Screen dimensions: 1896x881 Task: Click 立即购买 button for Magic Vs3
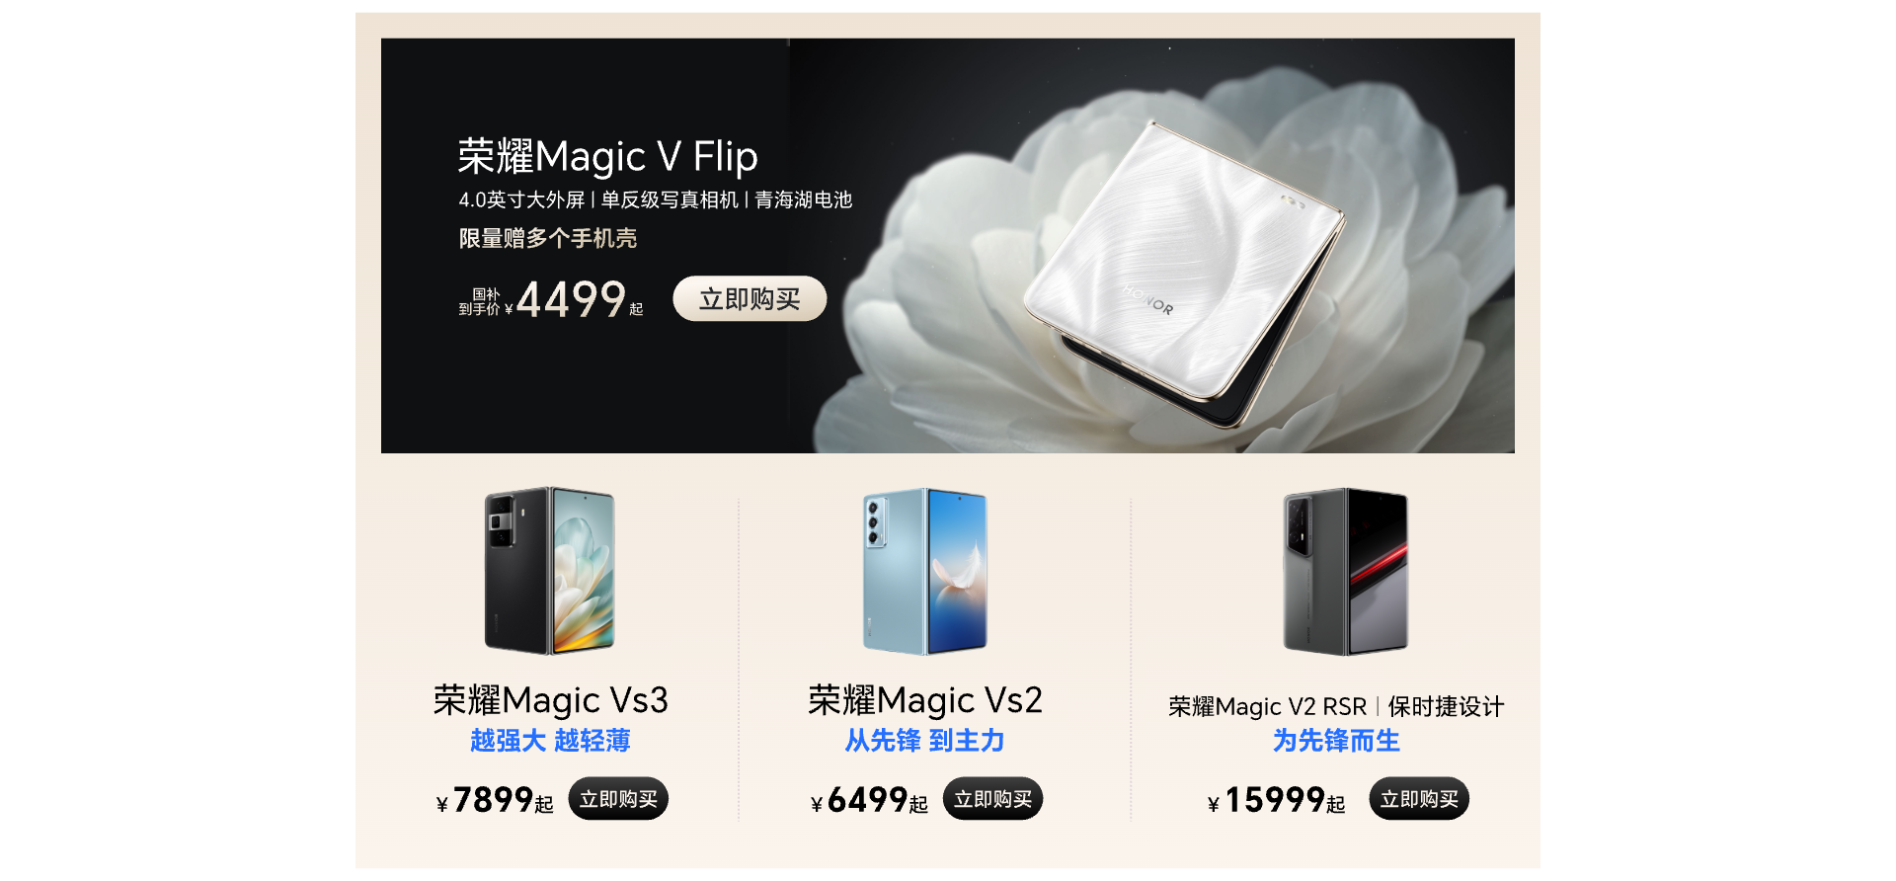click(618, 799)
